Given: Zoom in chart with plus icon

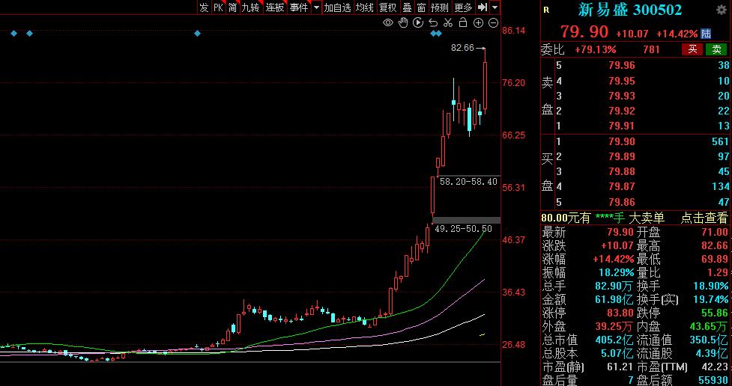Looking at the screenshot, I should click(478, 23).
